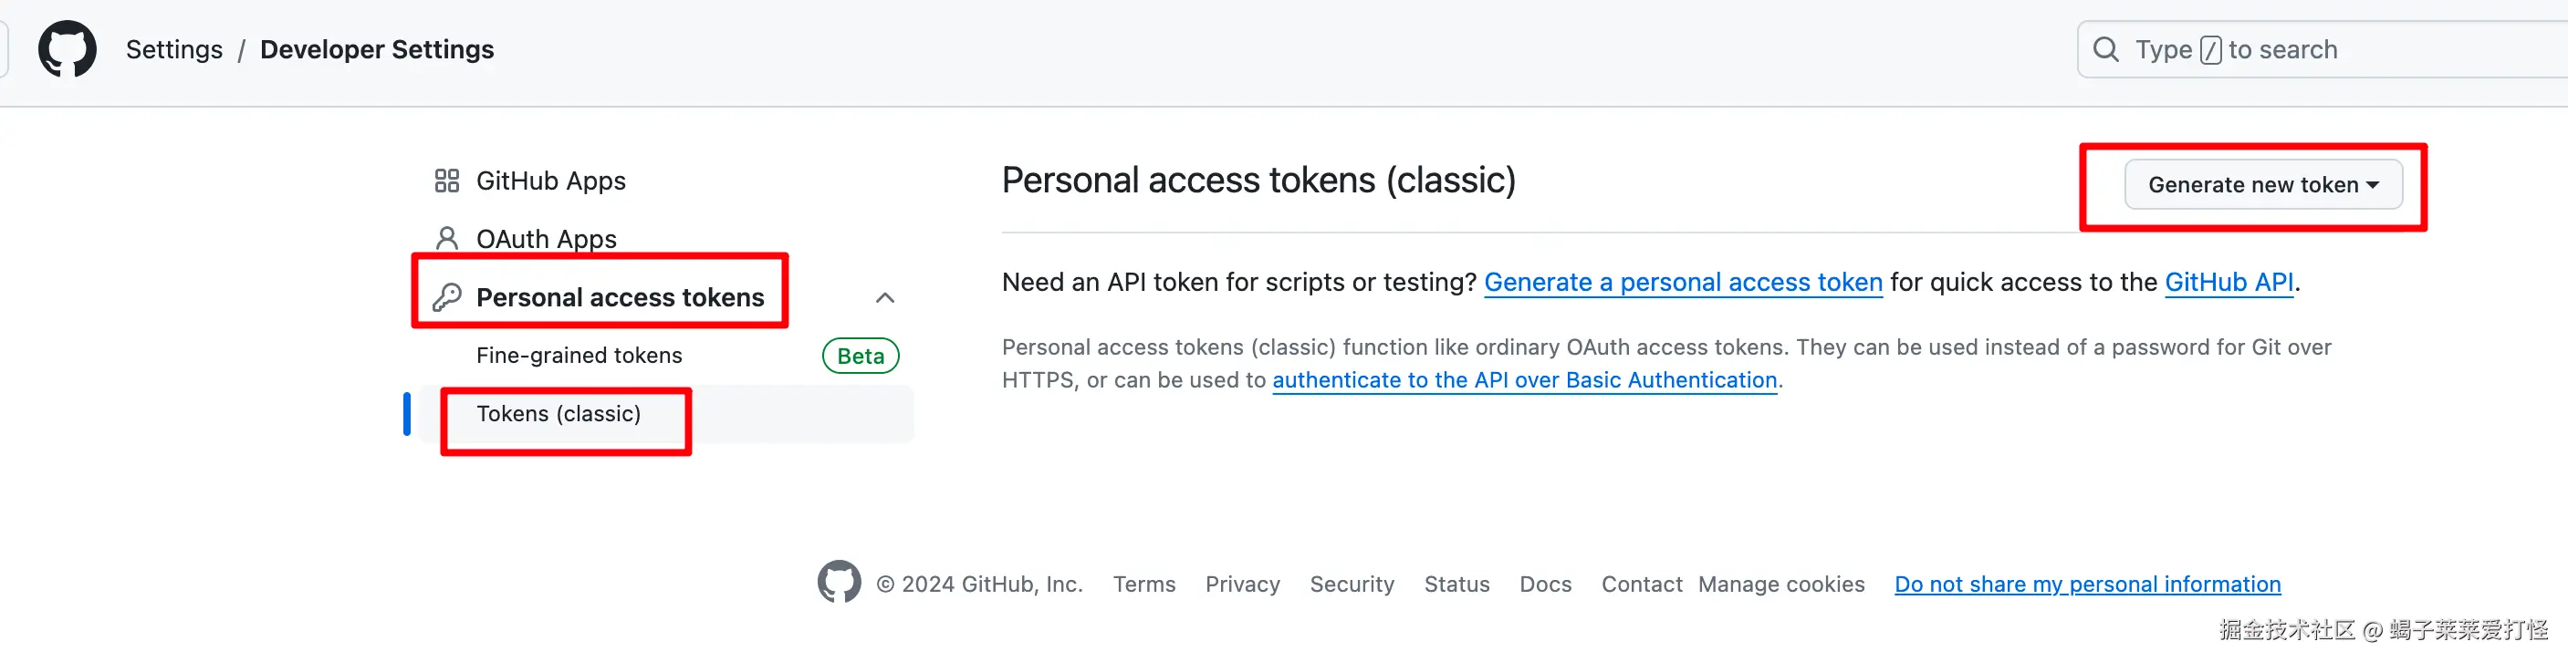Open authenticate to the API over Basic Authentication link
The image size is (2568, 662).
click(1524, 380)
